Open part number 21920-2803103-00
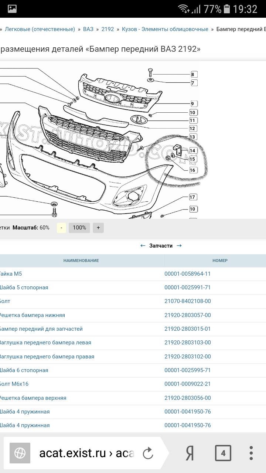The height and width of the screenshot is (473, 266). (188, 343)
